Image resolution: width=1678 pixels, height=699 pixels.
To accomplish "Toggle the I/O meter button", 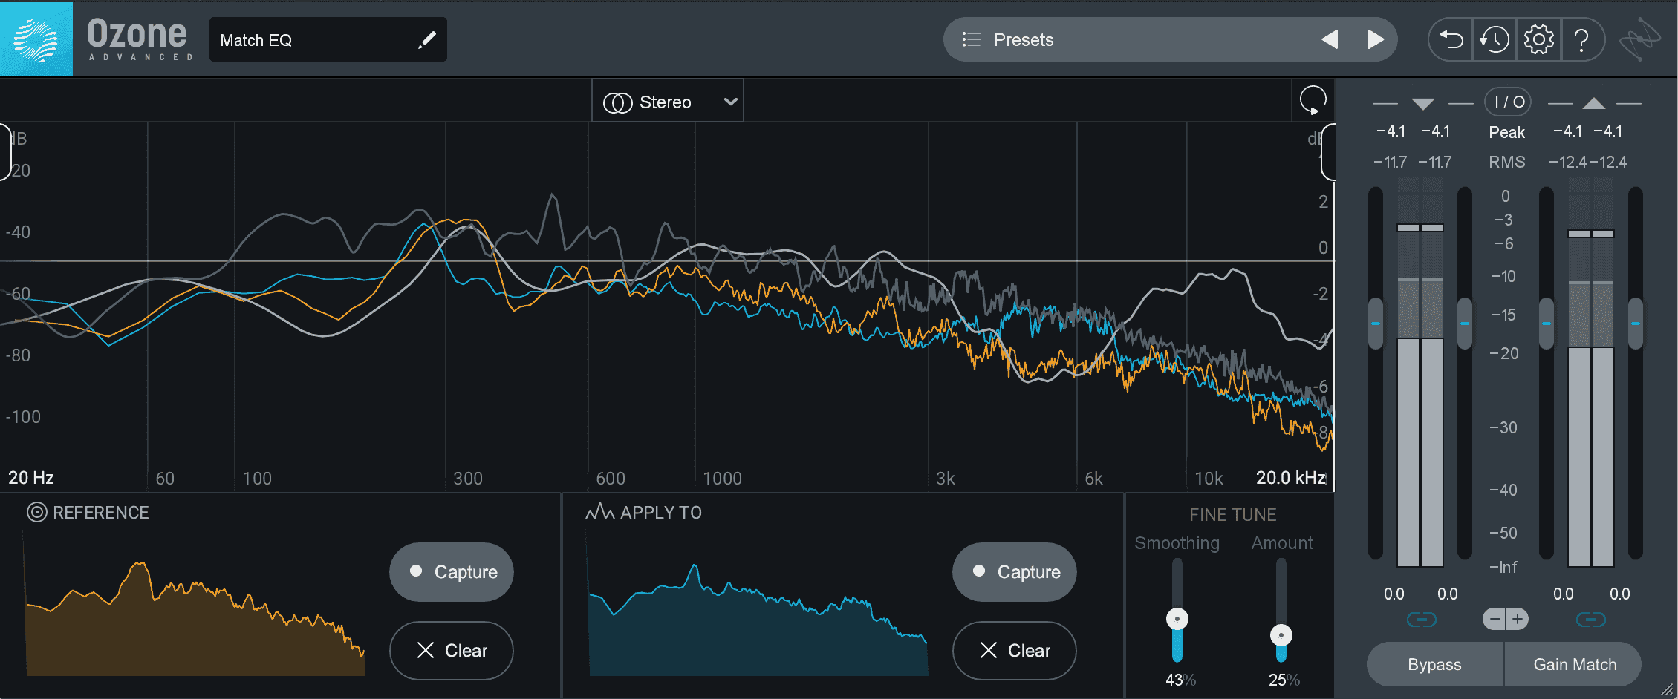I will click(1509, 102).
